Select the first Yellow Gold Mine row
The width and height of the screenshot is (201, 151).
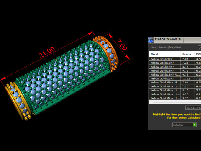[x=175, y=82]
